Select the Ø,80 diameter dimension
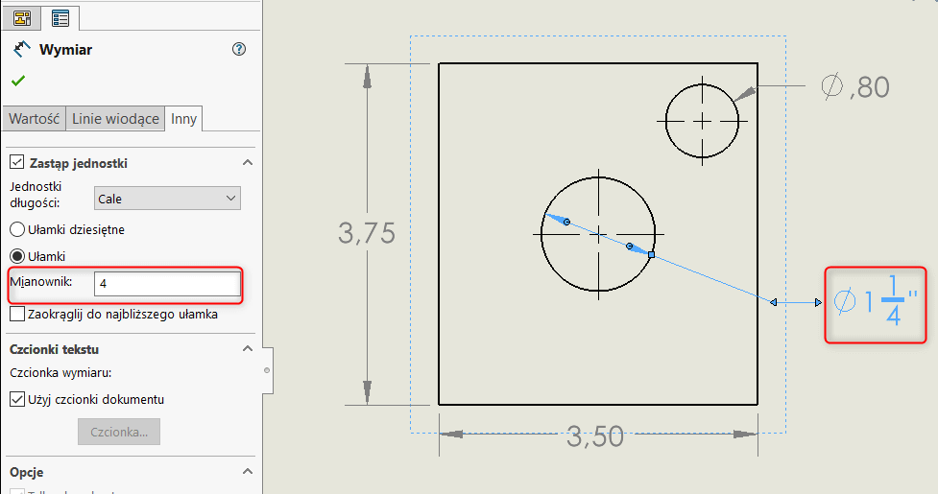The height and width of the screenshot is (494, 938). (x=855, y=87)
